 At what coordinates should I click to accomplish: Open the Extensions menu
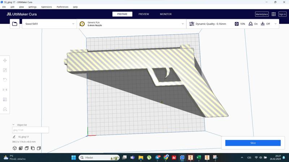tap(47, 7)
